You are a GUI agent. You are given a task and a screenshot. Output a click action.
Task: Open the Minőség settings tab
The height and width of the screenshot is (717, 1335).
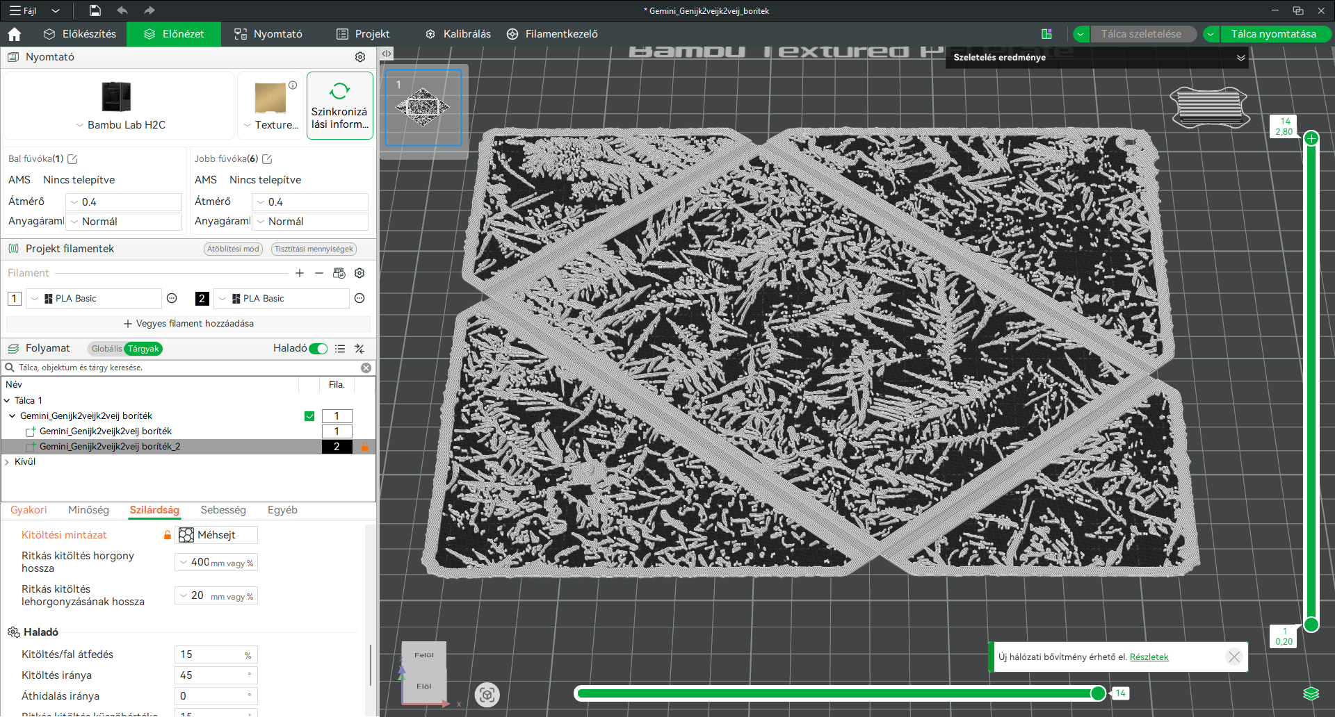(x=88, y=510)
